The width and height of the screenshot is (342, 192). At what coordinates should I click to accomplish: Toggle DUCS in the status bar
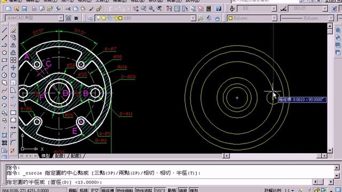pos(160,190)
